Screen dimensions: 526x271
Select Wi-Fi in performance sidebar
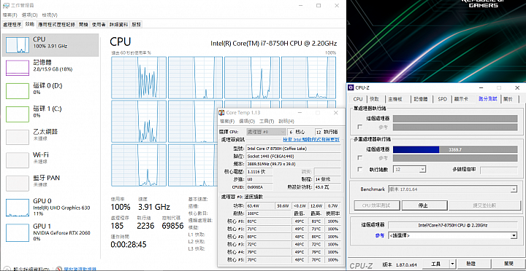[50, 160]
